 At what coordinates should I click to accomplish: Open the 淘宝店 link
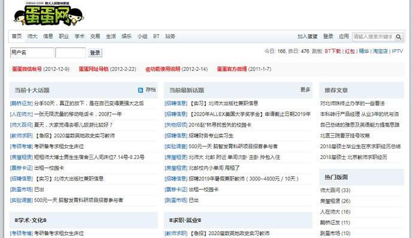380,51
